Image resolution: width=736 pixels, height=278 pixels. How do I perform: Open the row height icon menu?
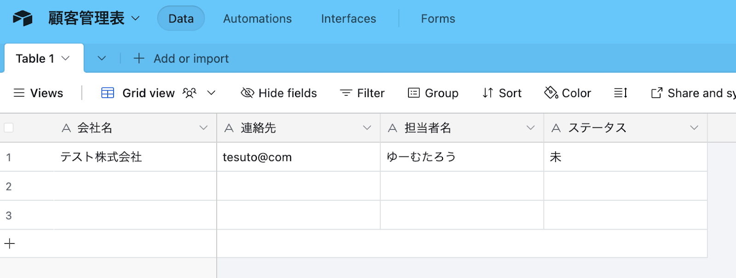(x=621, y=93)
